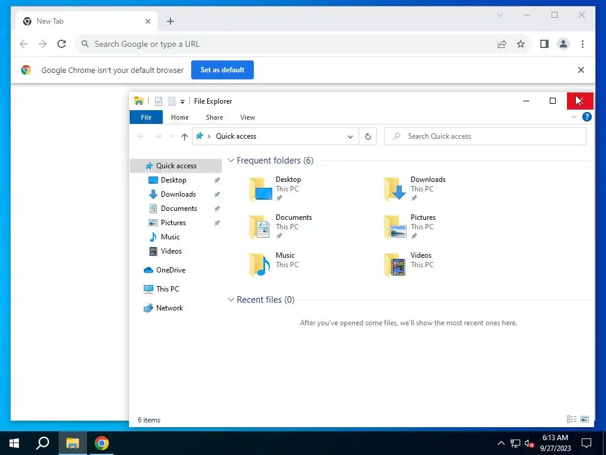Click the Up one level arrow
This screenshot has height=455, width=606.
pyautogui.click(x=185, y=137)
